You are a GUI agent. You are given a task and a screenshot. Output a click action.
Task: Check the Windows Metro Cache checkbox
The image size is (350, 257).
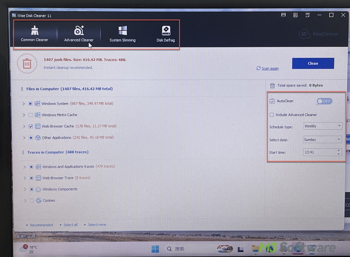[30, 115]
